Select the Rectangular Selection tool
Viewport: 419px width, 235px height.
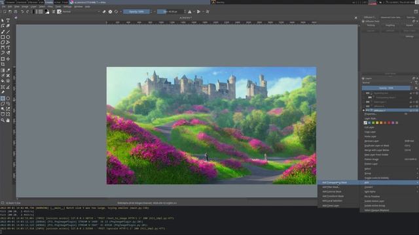tap(3, 99)
